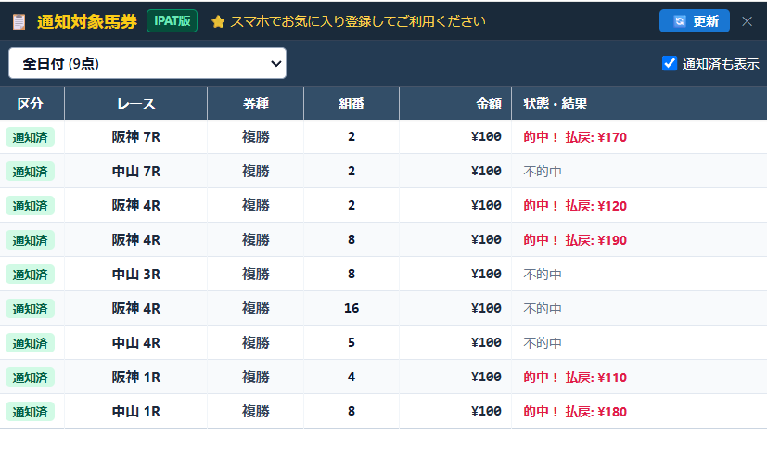767x461 pixels.
Task: Click the 払戻: ¥170 result text
Action: coord(595,137)
